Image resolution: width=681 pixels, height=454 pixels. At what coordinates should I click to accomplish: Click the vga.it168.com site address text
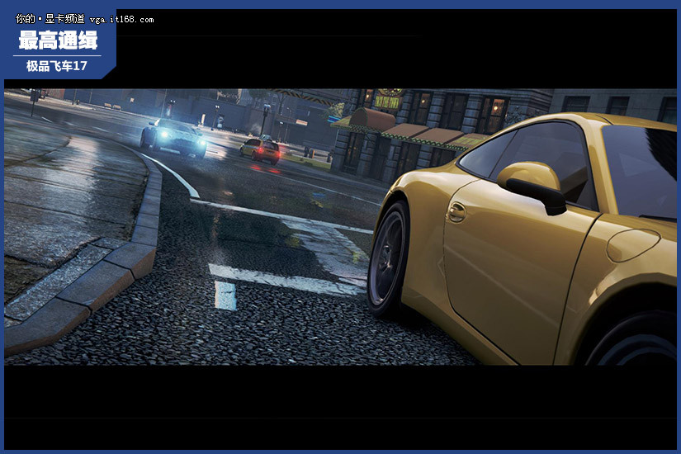(121, 20)
